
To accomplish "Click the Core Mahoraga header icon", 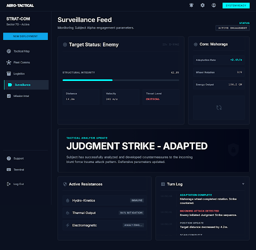I will tap(195, 44).
